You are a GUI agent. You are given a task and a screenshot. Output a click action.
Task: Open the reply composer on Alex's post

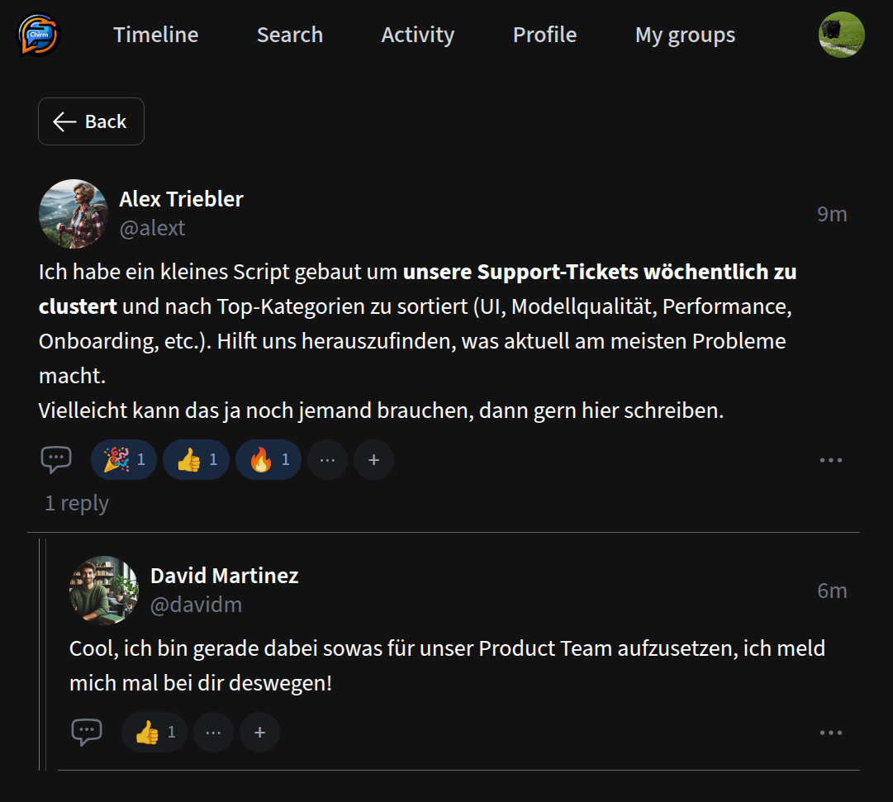(56, 460)
